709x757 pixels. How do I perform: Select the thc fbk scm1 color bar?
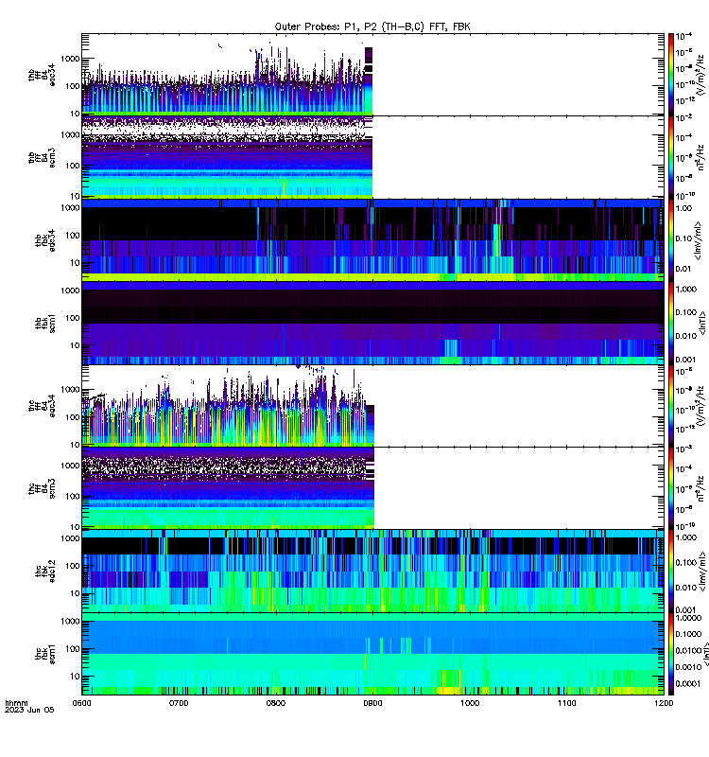(671, 654)
